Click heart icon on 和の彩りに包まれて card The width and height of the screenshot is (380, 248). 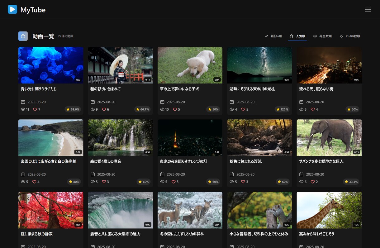(104, 109)
